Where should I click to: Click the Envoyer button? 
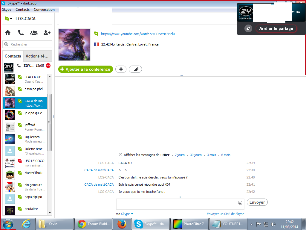pos(257,202)
